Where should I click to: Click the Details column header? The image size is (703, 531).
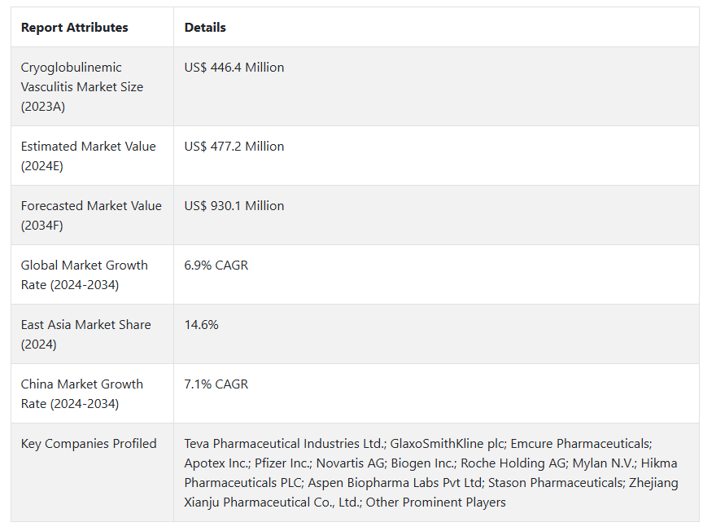pos(205,28)
